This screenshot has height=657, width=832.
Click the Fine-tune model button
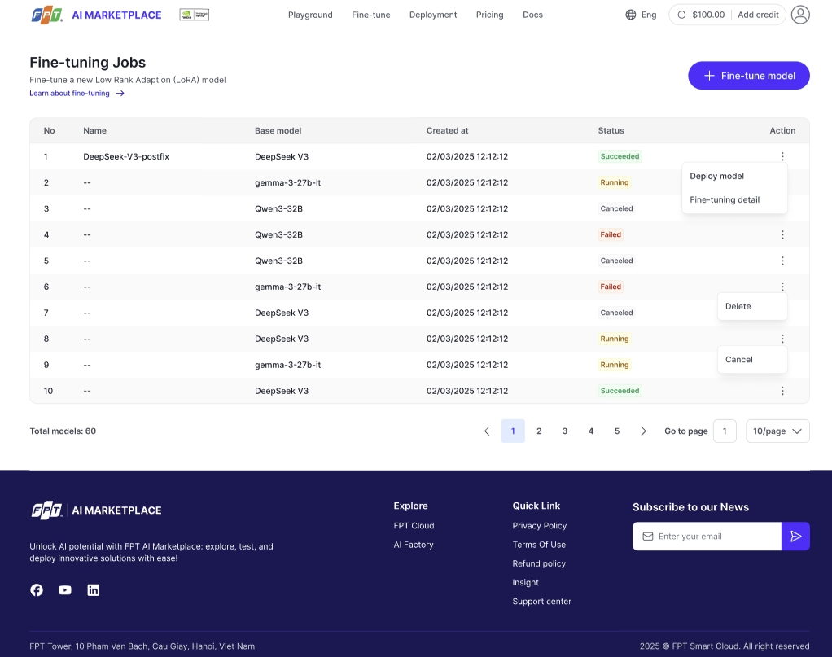(x=748, y=76)
